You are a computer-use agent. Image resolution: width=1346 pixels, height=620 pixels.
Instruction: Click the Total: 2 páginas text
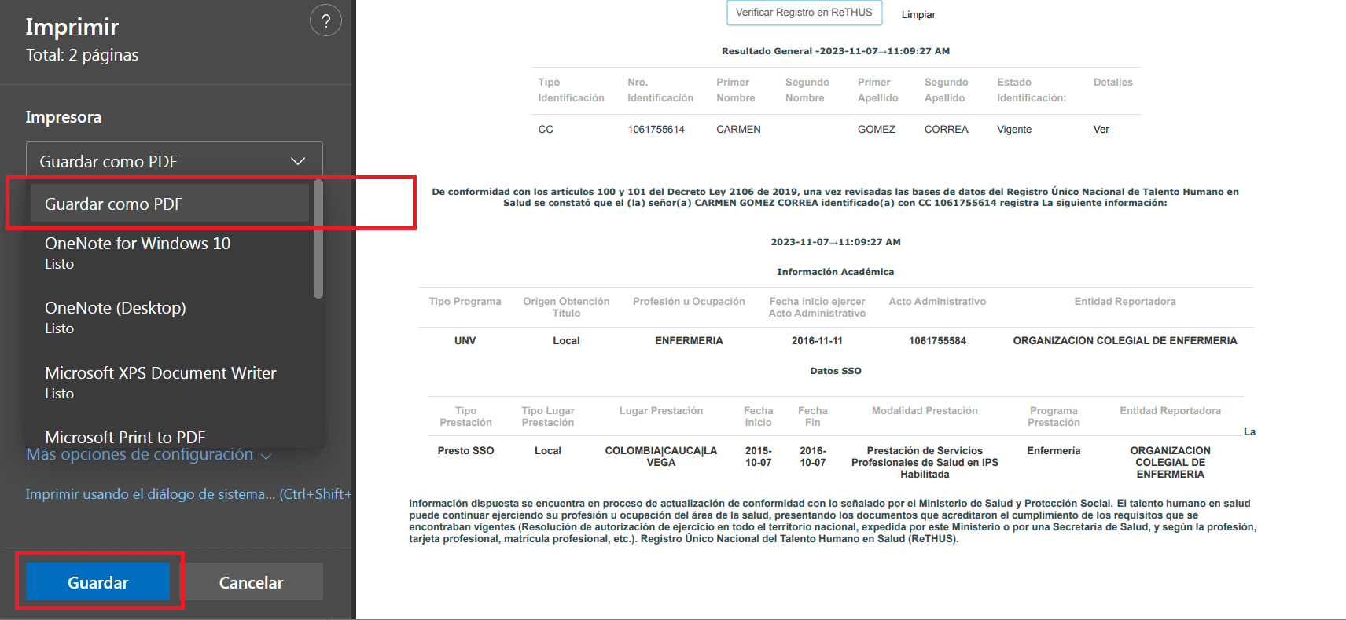tap(82, 55)
